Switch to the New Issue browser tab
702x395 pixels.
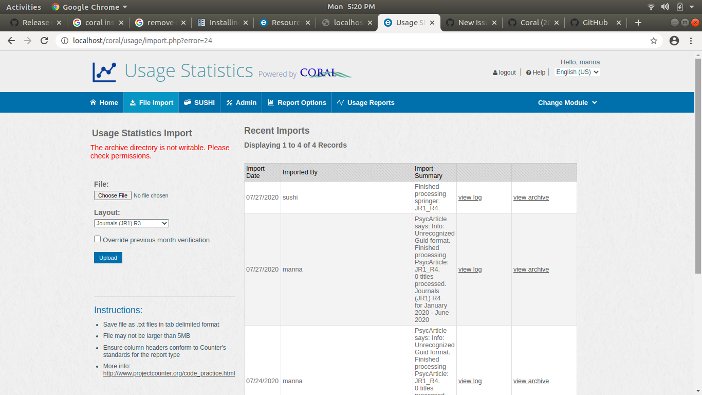click(x=469, y=23)
